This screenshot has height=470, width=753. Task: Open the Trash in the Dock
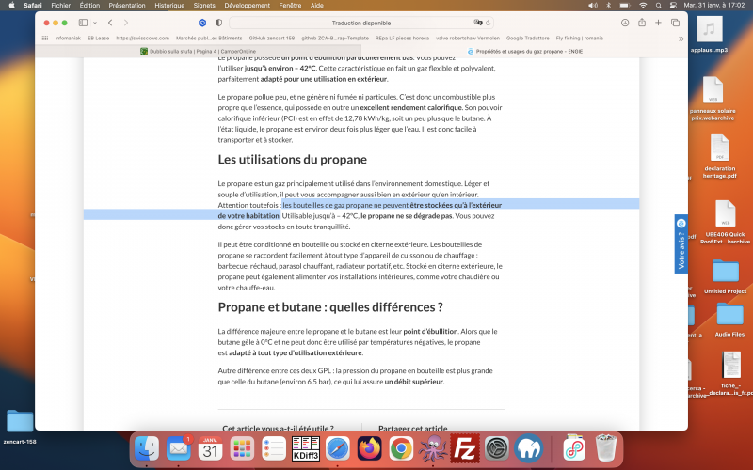click(x=606, y=448)
